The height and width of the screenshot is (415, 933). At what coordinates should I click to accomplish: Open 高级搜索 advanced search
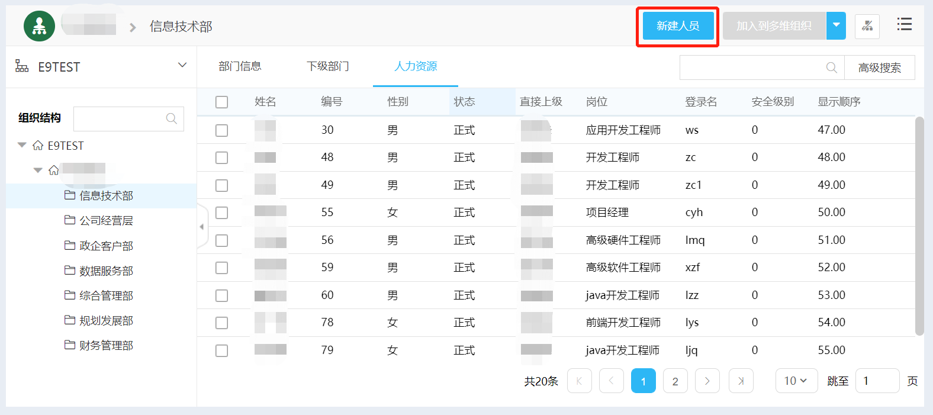[880, 67]
